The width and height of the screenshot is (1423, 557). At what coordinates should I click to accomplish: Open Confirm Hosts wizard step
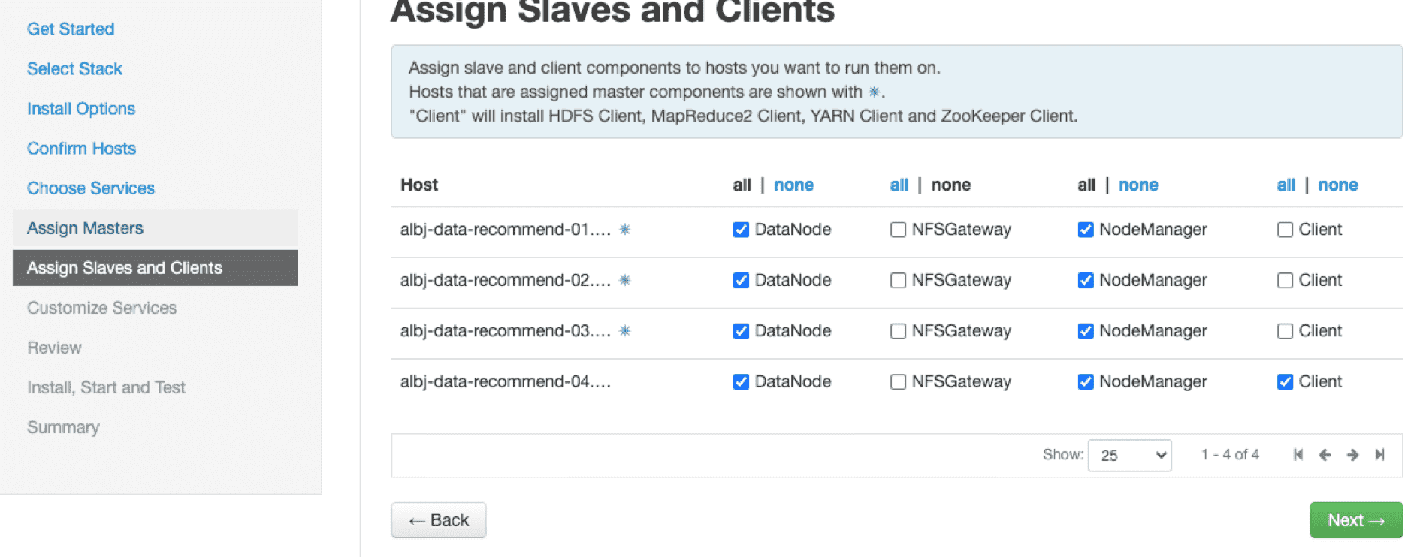(81, 149)
